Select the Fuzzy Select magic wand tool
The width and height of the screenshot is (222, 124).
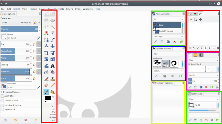coord(53,27)
